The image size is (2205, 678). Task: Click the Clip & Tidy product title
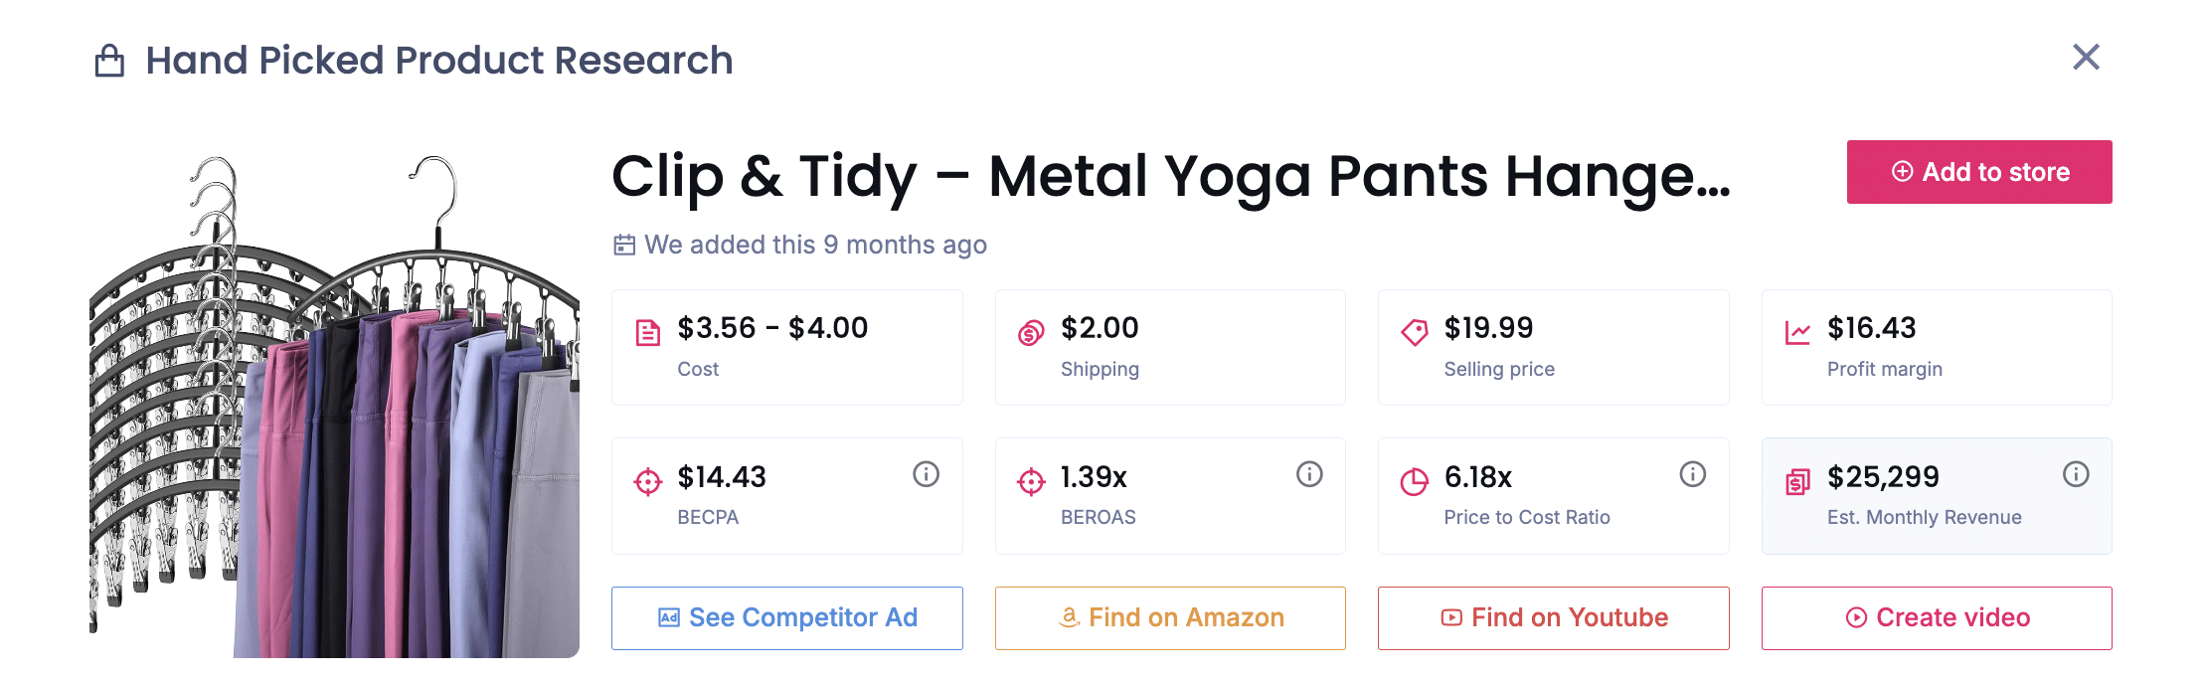pos(1170,177)
